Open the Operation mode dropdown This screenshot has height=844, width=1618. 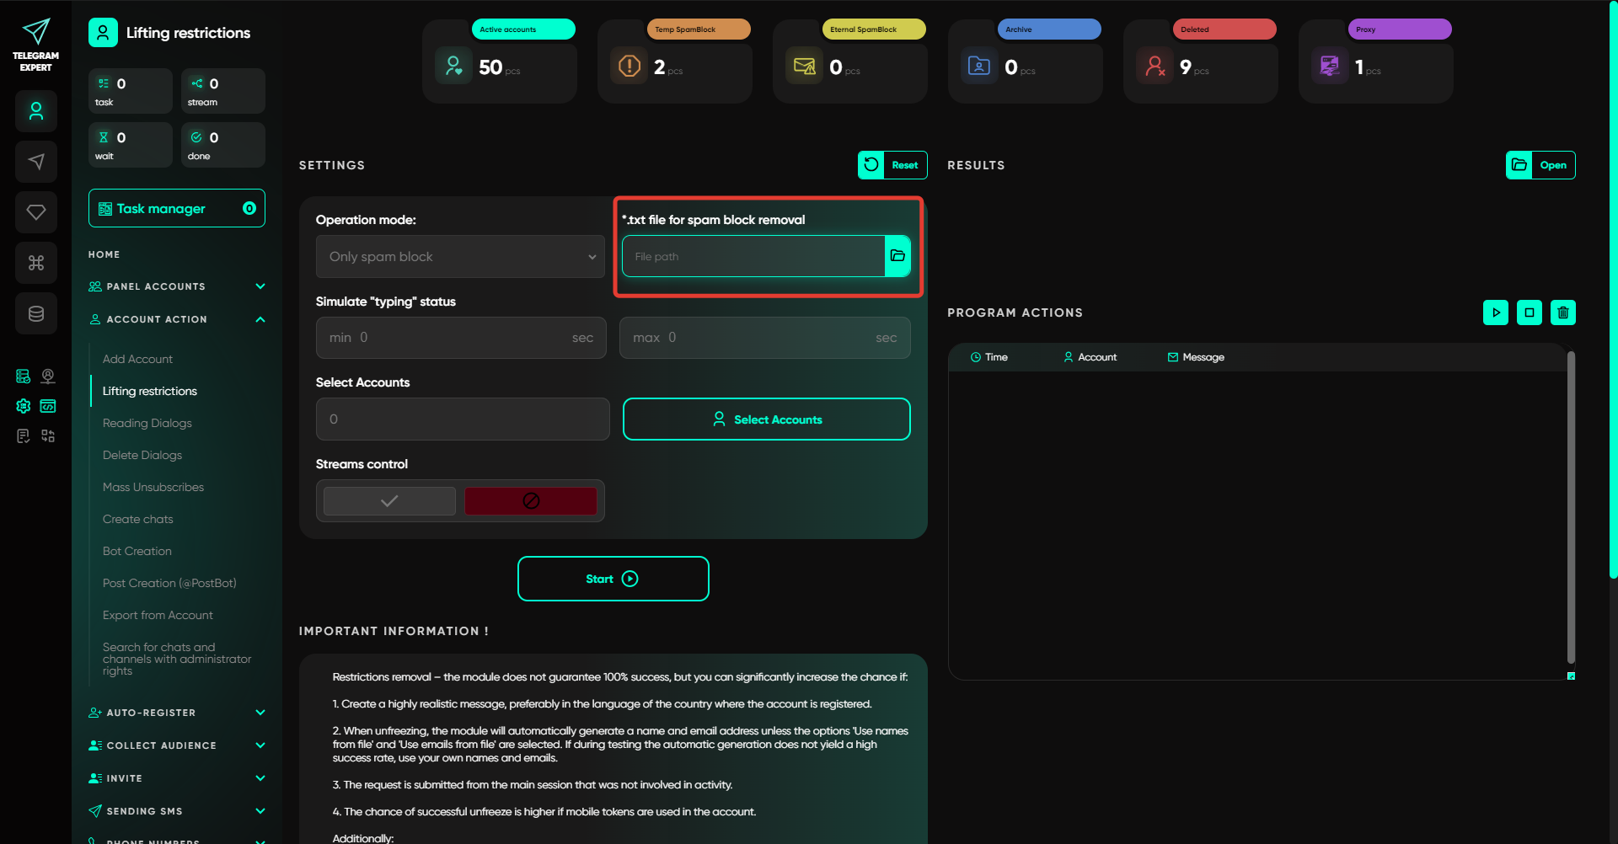click(x=460, y=256)
